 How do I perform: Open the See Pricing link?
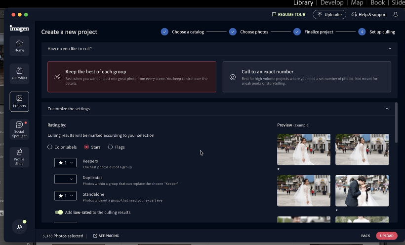[106, 236]
